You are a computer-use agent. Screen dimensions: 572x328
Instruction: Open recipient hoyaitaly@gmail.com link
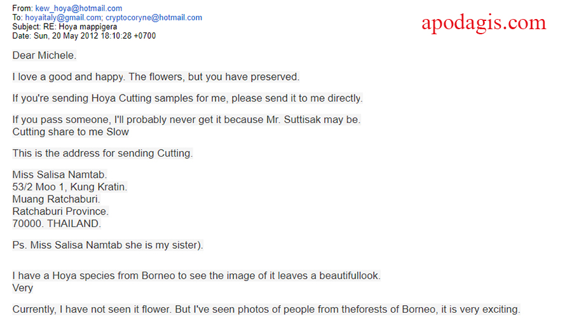pos(63,18)
